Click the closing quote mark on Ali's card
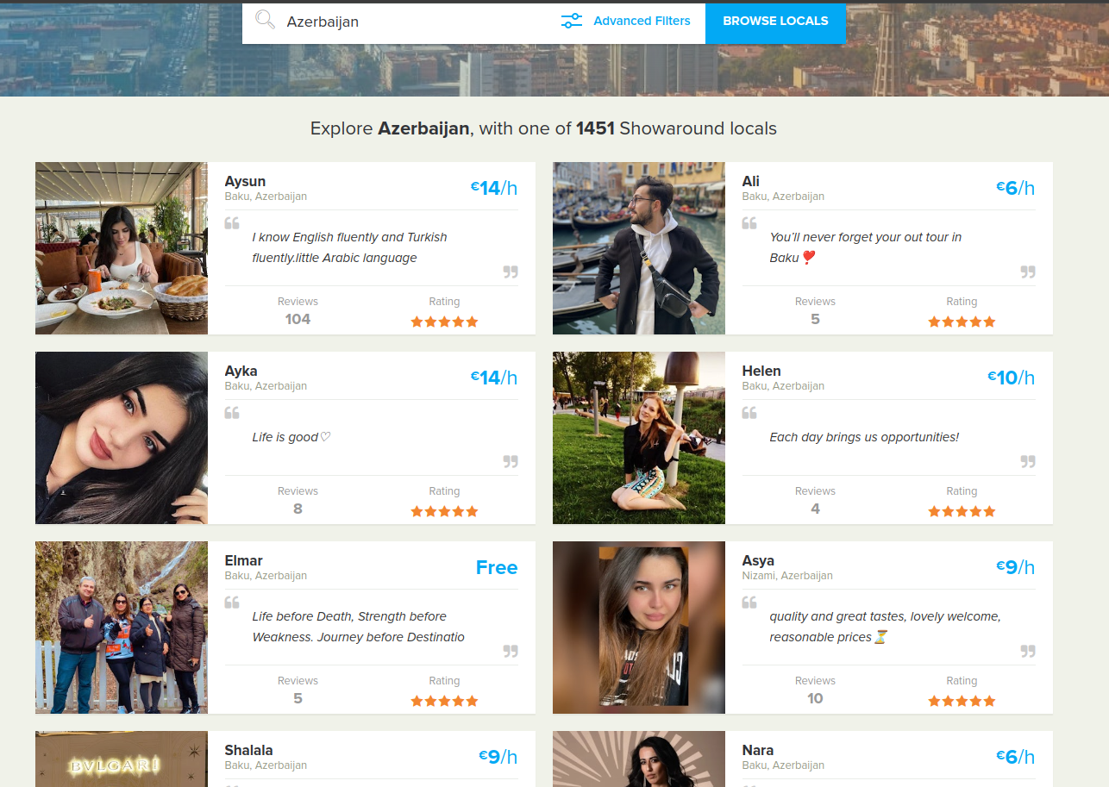This screenshot has height=787, width=1109. pyautogui.click(x=1028, y=272)
